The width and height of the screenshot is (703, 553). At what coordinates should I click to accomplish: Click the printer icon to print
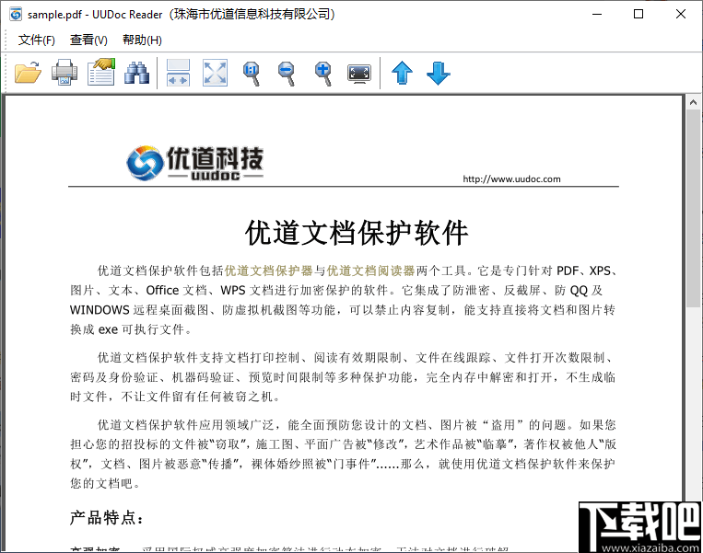pyautogui.click(x=64, y=73)
